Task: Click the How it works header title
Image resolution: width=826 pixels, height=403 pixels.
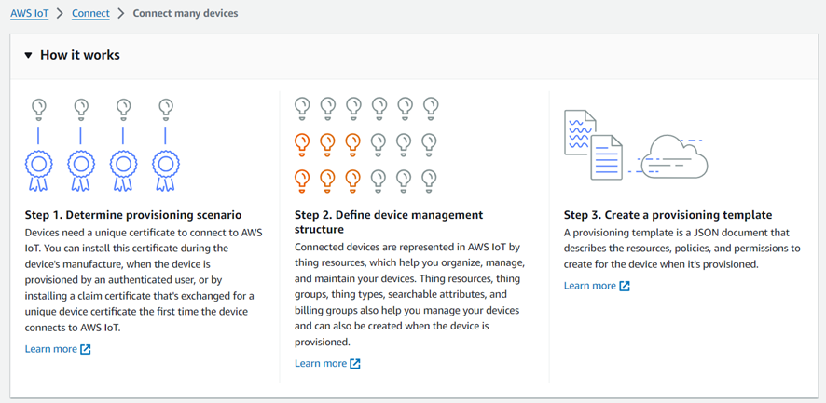Action: [x=80, y=56]
